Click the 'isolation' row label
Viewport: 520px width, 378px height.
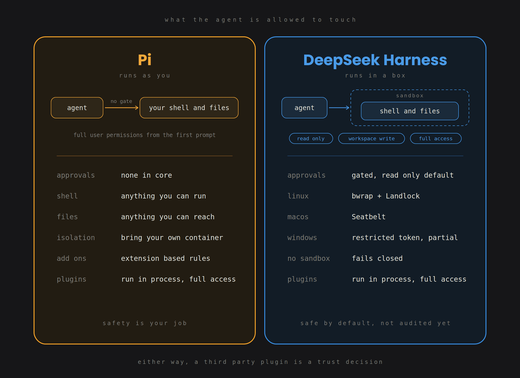(76, 238)
